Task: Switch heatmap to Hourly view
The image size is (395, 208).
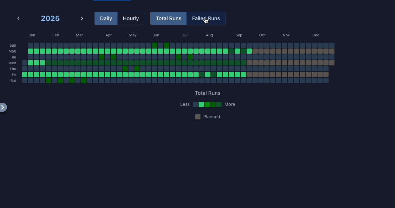Action: 131,18
